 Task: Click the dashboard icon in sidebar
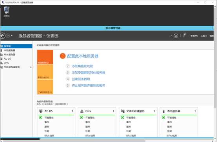click(2, 46)
